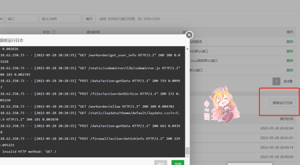Click the 添加时间 column header
Screen dimensions: 300x165
pos(93,32)
